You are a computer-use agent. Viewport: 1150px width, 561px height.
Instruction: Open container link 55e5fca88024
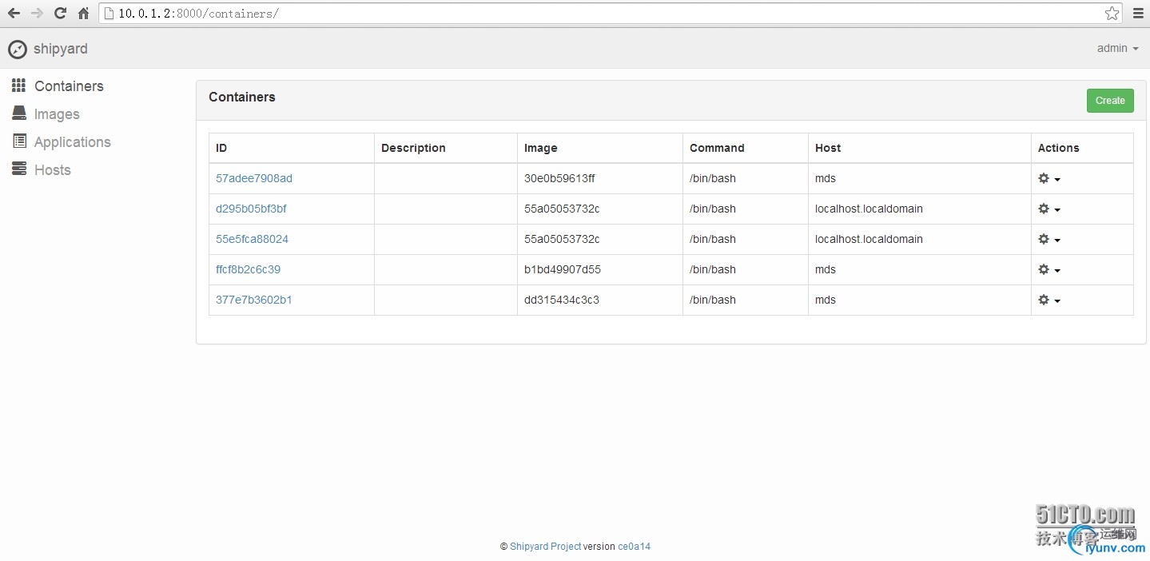tap(252, 239)
